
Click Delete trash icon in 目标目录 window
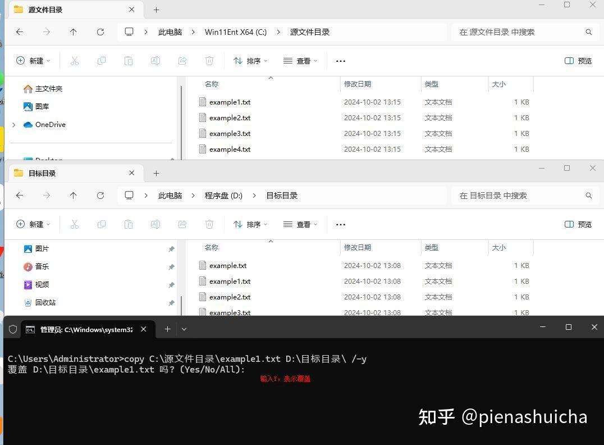209,224
